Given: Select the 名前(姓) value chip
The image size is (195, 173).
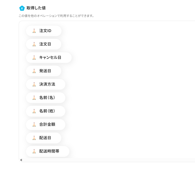Looking at the screenshot, I should click(x=46, y=111).
